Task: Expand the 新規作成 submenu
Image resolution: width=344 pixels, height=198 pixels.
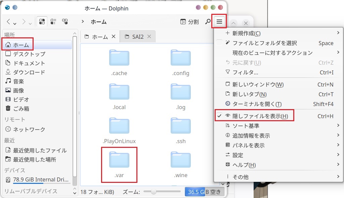Action: 246,33
